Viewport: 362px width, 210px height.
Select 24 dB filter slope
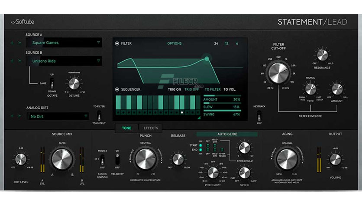pyautogui.click(x=216, y=43)
